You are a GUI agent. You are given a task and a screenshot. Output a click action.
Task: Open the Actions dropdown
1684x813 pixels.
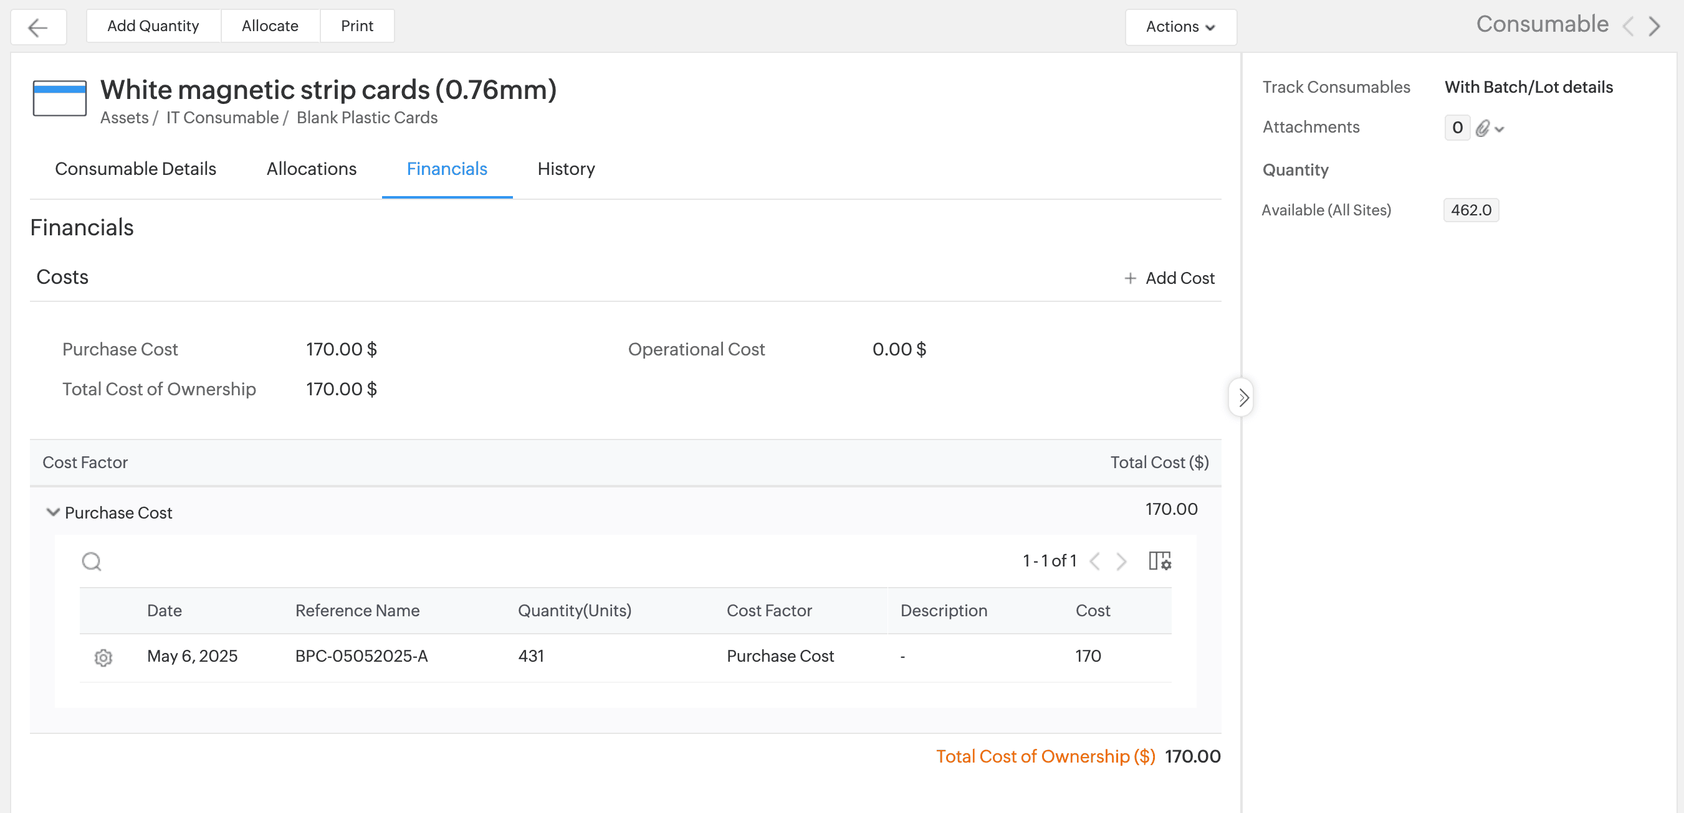pyautogui.click(x=1180, y=27)
